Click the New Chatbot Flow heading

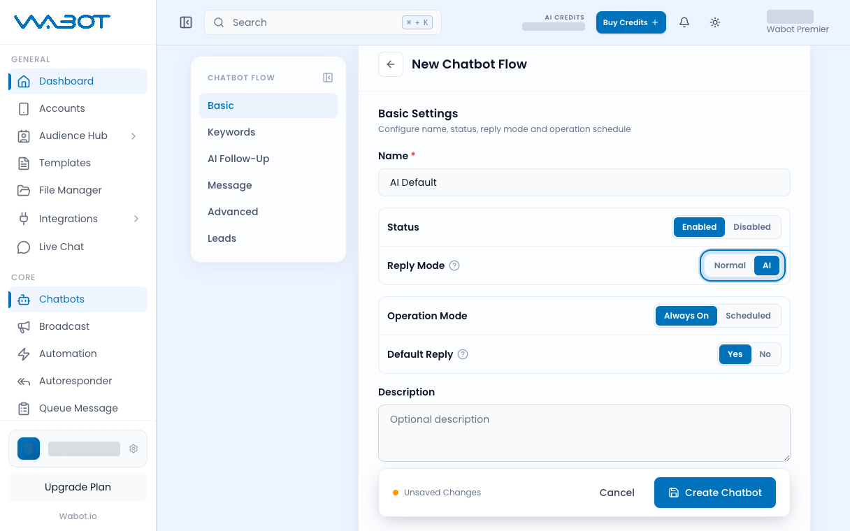(x=469, y=64)
